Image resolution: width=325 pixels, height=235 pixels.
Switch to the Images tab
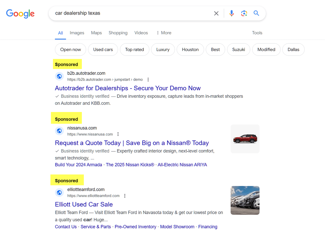[x=77, y=33]
